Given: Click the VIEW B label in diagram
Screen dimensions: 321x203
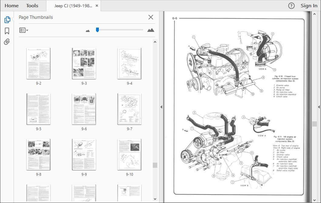Looking at the screenshot, I should [x=244, y=185].
